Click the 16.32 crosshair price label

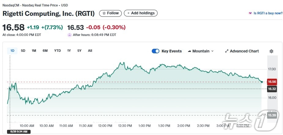pos(272,89)
